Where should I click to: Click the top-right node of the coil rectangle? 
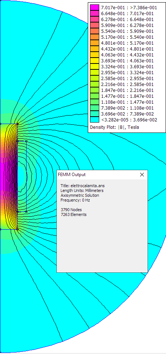point(27,141)
